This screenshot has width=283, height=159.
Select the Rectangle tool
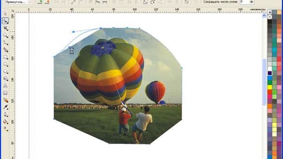pos(5,57)
